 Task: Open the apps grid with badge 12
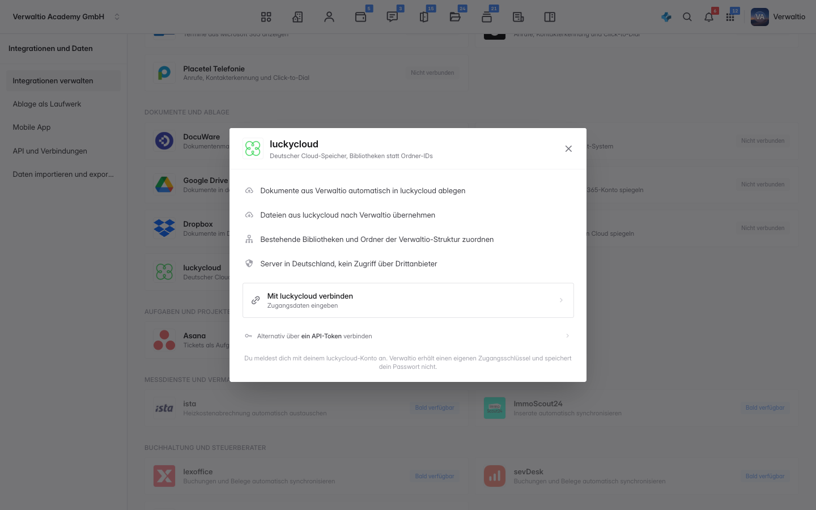tap(730, 17)
